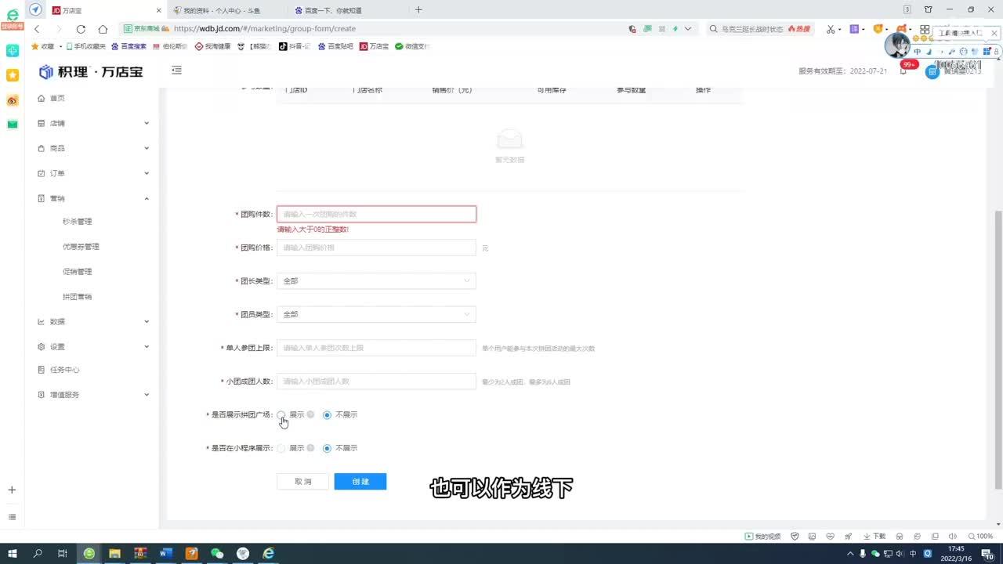Click the browser home icon

pyautogui.click(x=103, y=29)
